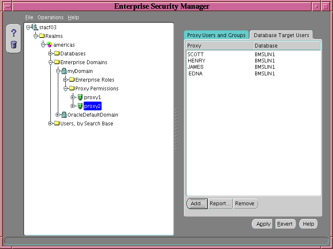
Task: Click the stacf03 server icon
Action: (34, 27)
